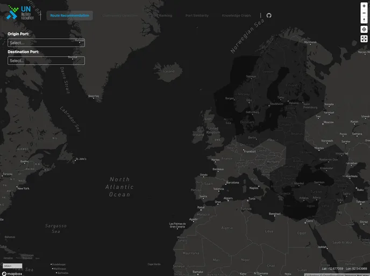Switch to the Knowledge Graph tab
Viewport: 370px width, 276px height.
point(236,16)
